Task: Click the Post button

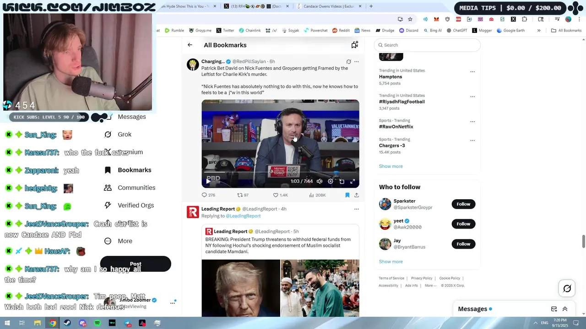Action: (x=136, y=264)
